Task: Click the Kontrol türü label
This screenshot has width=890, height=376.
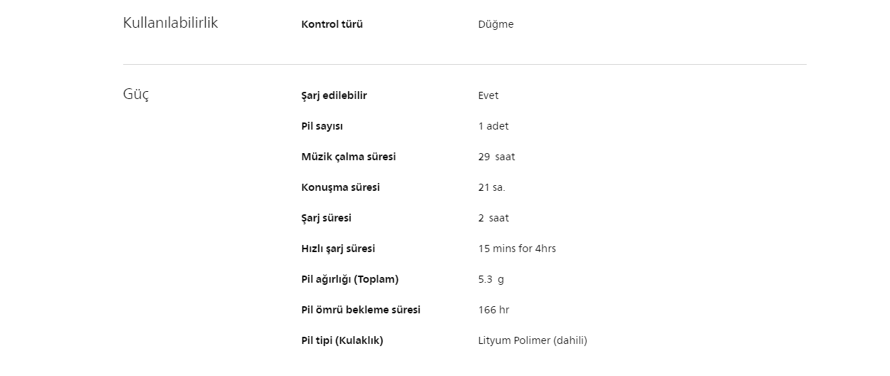Action: (x=332, y=24)
